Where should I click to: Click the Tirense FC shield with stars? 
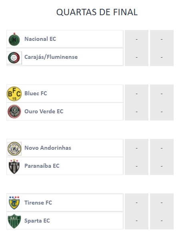pyautogui.click(x=14, y=203)
